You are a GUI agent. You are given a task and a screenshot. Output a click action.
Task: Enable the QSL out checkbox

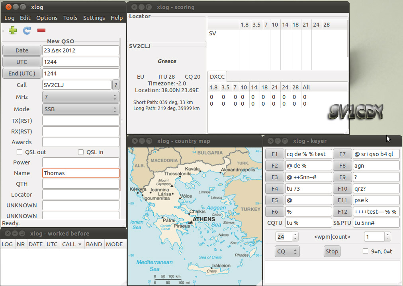pos(19,152)
